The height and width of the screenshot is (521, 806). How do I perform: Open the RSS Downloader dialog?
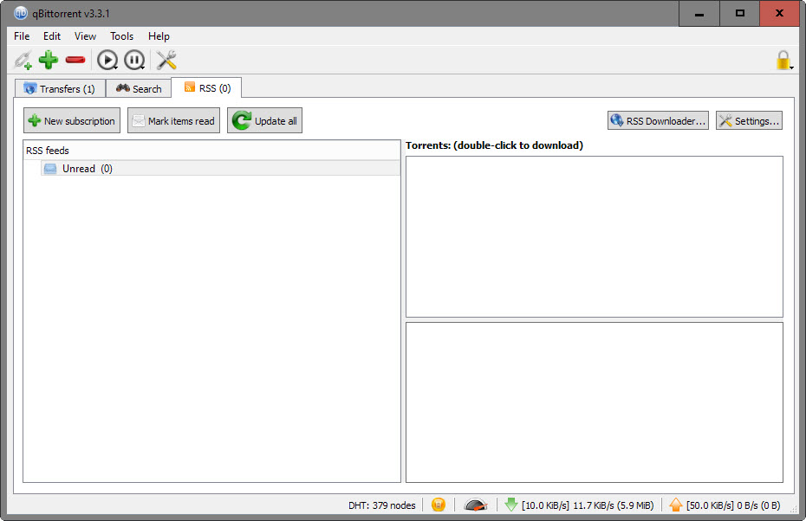point(658,120)
